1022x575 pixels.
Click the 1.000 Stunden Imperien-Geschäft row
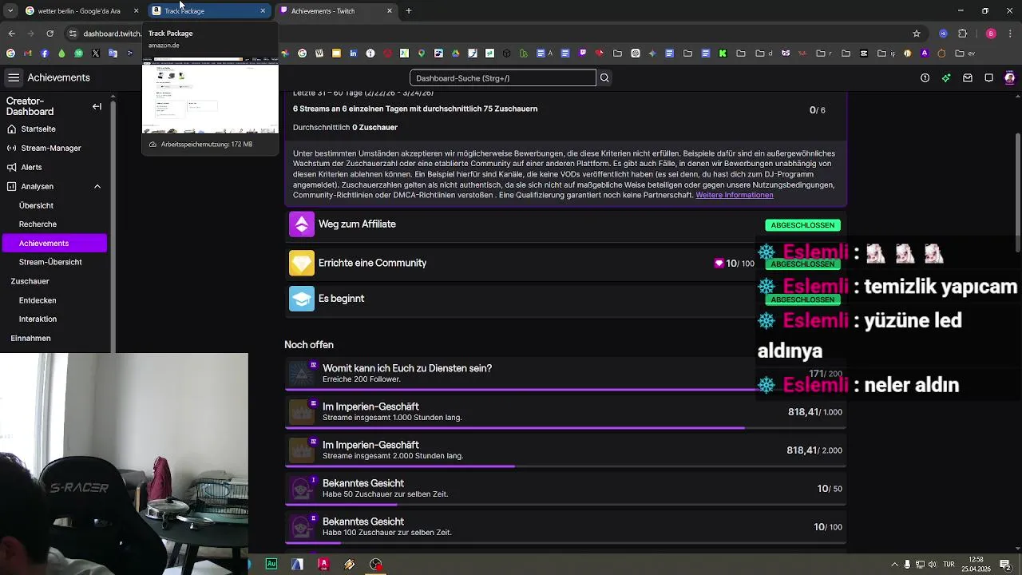point(565,412)
